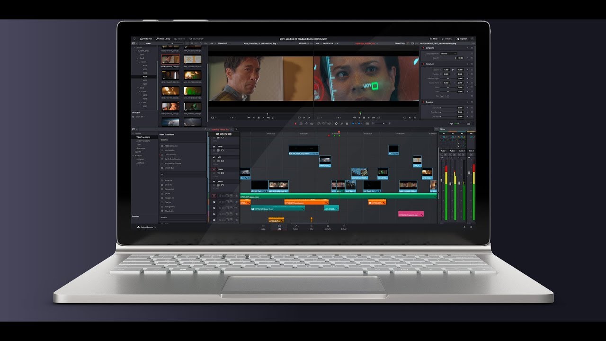Switch to the Media page tab

(263, 227)
